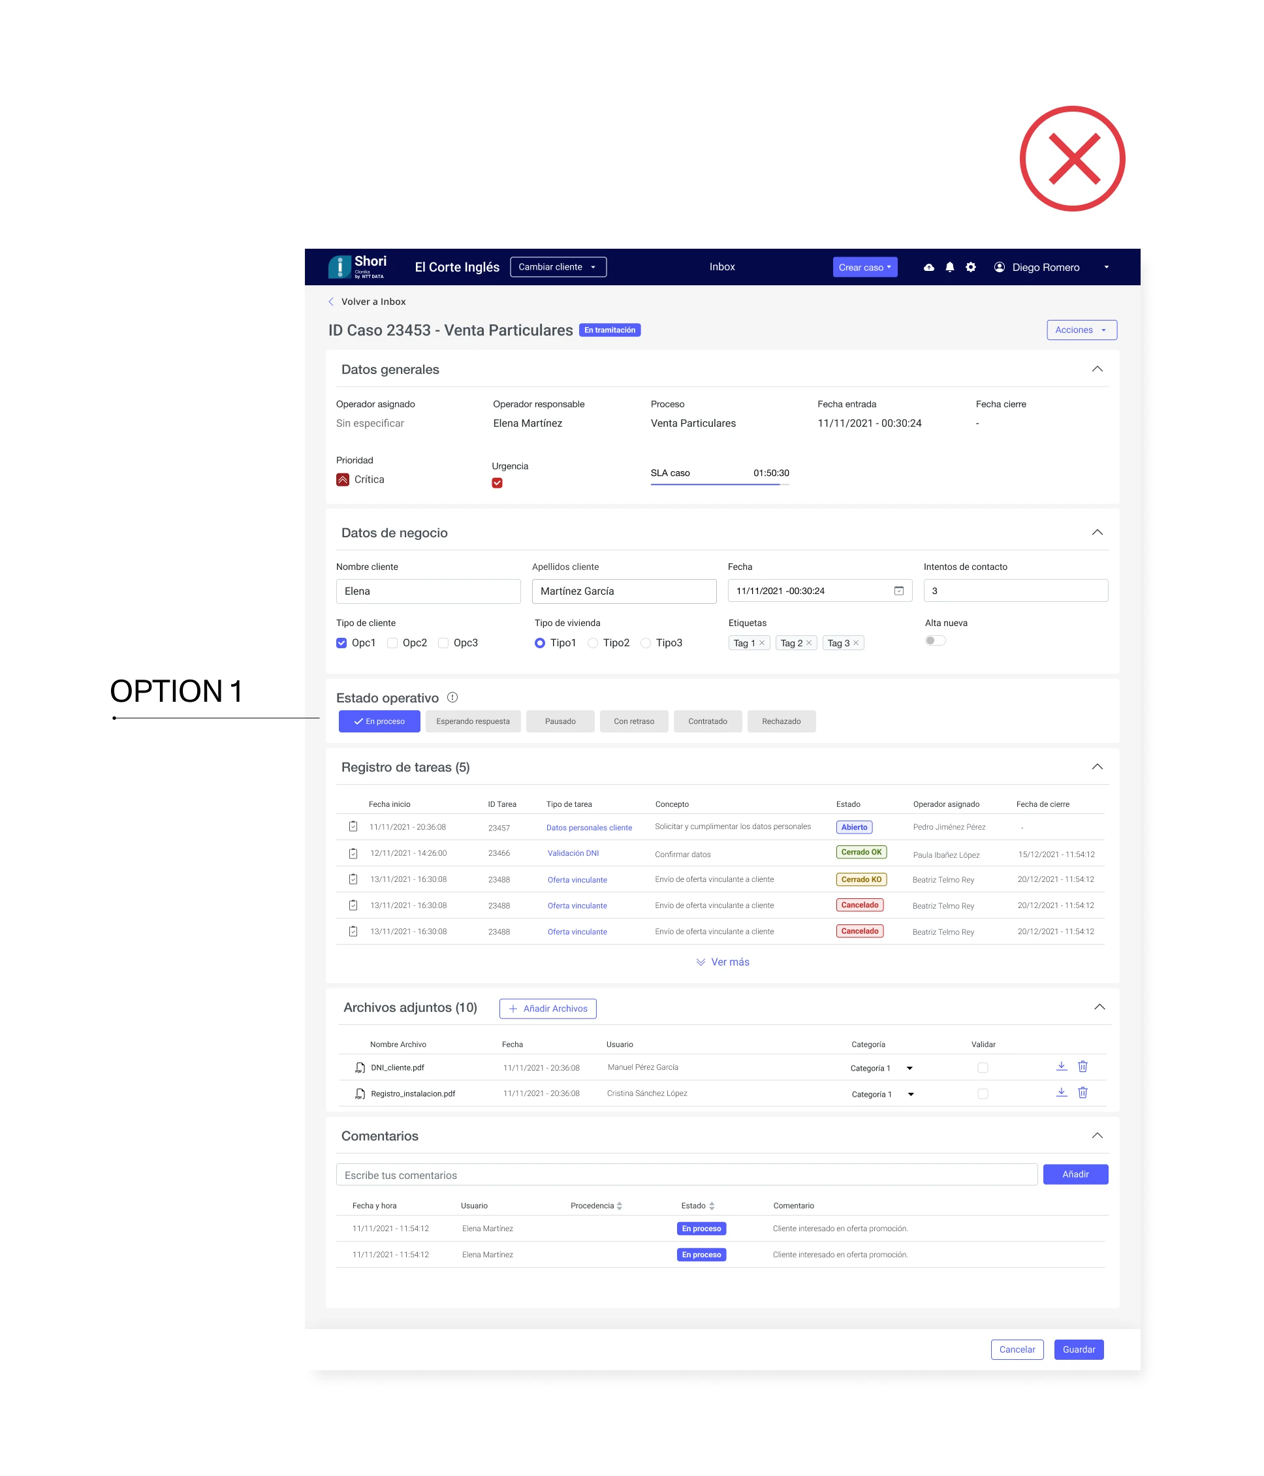Click the Añadir Archivos button

[547, 1008]
